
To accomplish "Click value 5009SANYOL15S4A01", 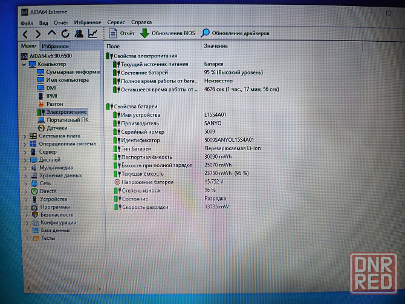I will (x=229, y=140).
